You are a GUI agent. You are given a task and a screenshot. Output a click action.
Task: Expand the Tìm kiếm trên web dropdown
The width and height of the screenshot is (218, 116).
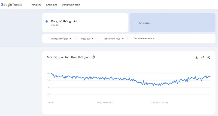pyautogui.click(x=144, y=38)
